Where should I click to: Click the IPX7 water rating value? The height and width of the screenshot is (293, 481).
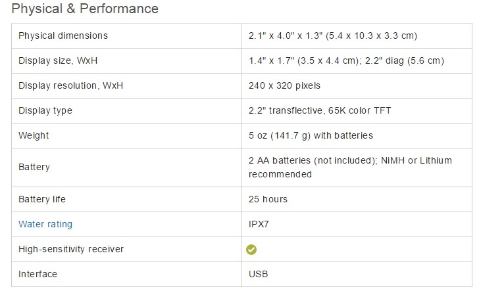(x=260, y=224)
